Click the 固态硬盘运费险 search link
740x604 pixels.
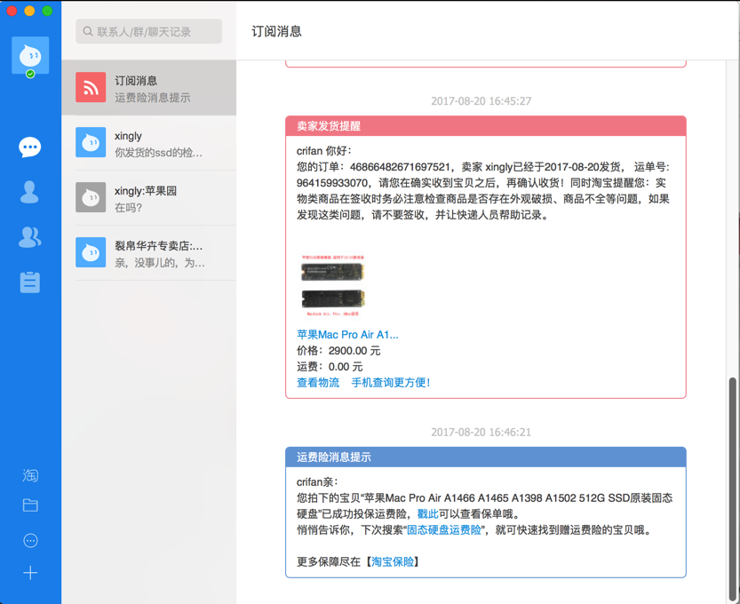pyautogui.click(x=444, y=530)
